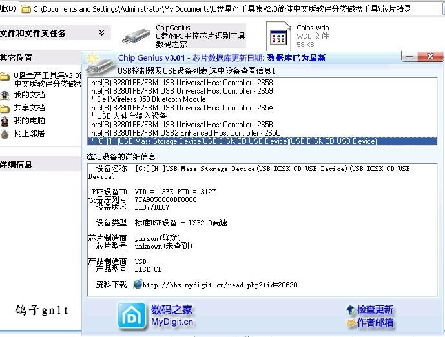The height and width of the screenshot is (337, 445).
Task: Click the 网上邻居 icon in the sidebar
Action: click(x=5, y=134)
